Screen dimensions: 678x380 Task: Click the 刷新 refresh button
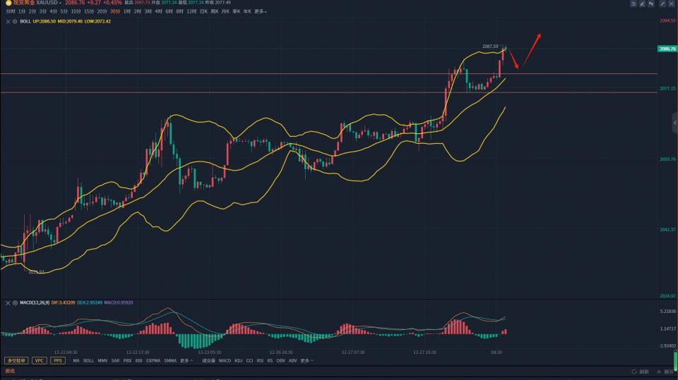[641, 372]
